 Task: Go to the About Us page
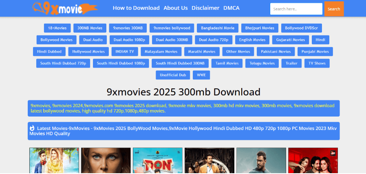(176, 8)
